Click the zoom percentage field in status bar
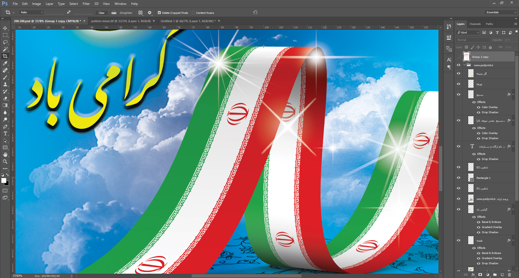Image resolution: width=519 pixels, height=278 pixels. point(18,276)
